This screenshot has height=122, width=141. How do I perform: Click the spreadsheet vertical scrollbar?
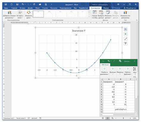(136, 95)
